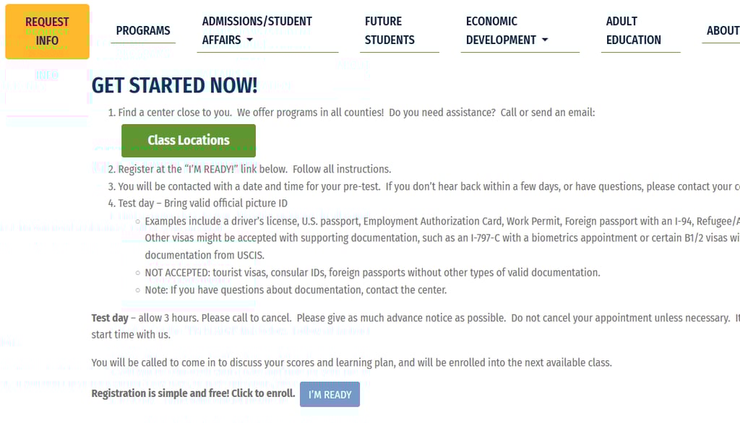Click the I'M READY enroll button
This screenshot has height=423, width=740.
point(330,394)
